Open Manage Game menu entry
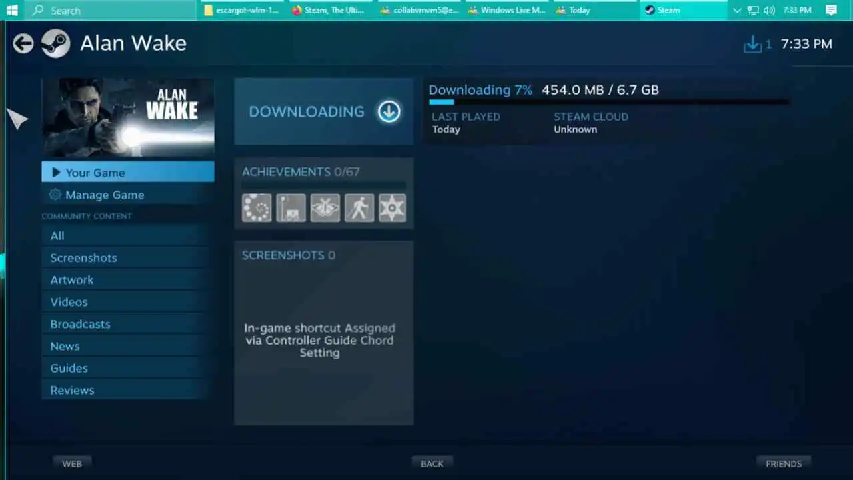 (x=128, y=195)
